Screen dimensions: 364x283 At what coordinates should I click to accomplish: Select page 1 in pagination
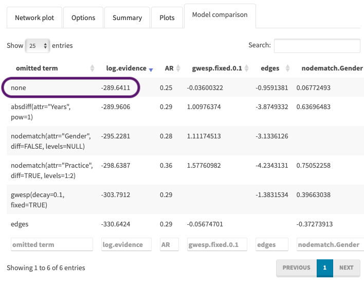[x=324, y=268]
